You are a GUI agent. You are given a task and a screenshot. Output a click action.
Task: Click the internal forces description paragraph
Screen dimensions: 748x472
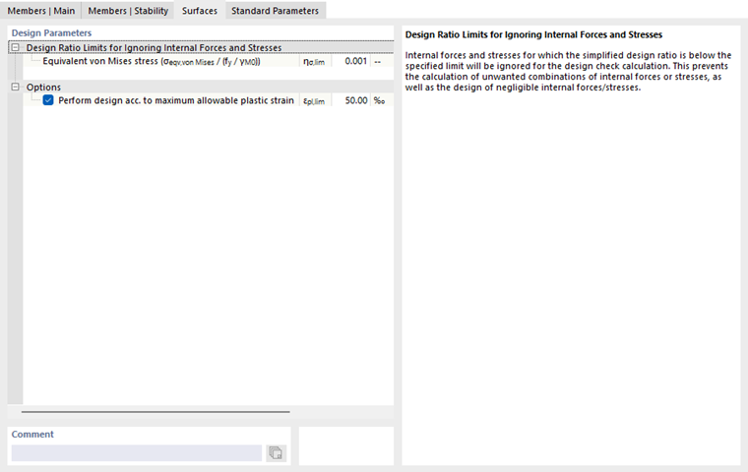(x=568, y=72)
